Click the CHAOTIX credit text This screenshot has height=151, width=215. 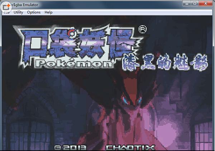pos(130,148)
